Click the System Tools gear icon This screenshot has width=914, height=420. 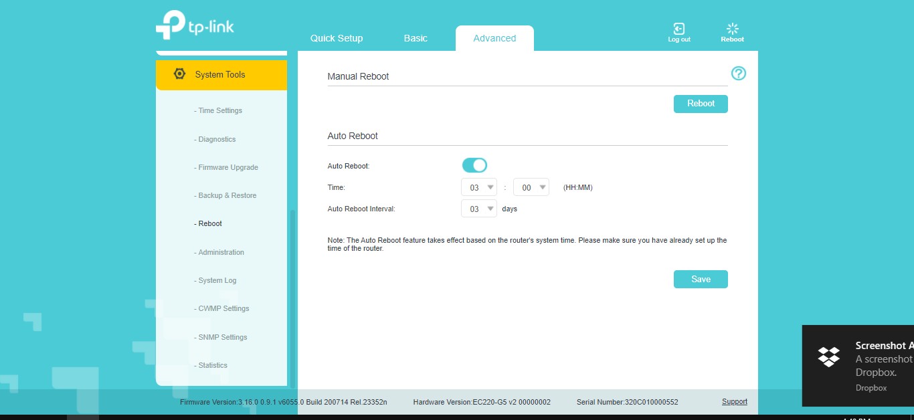[x=179, y=74]
